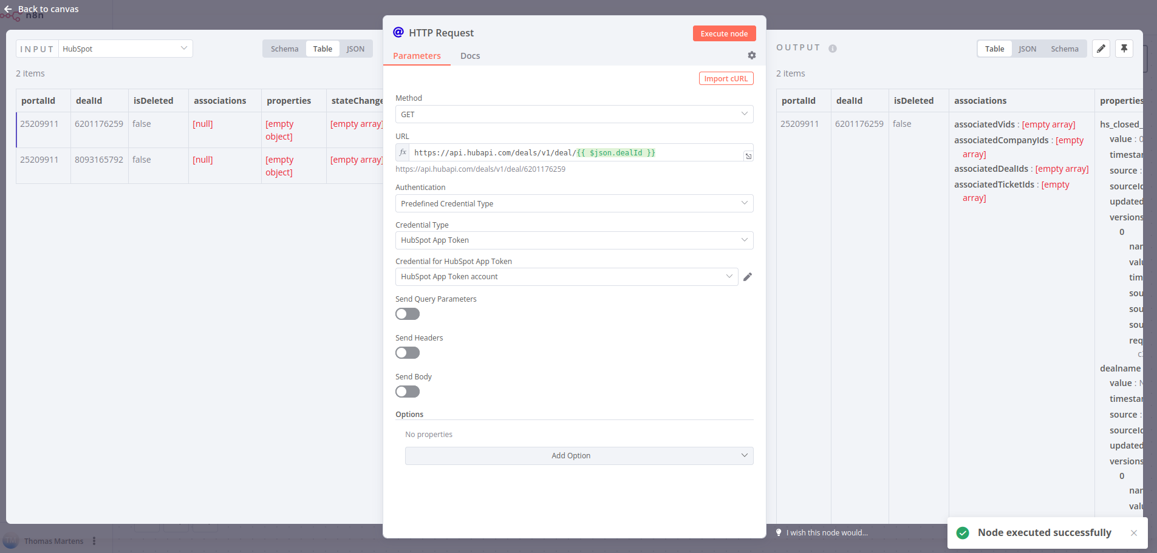Click the Import cURL button
The image size is (1157, 553).
tap(726, 78)
